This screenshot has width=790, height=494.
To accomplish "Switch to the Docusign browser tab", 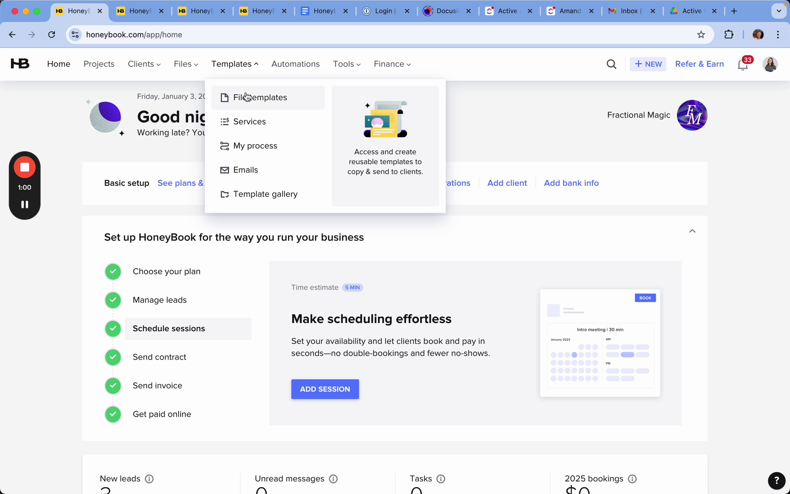I will click(448, 11).
